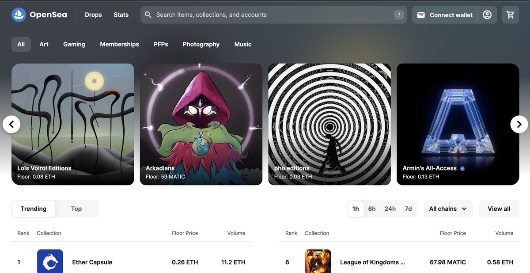Select the PFPs category tab

[161, 44]
